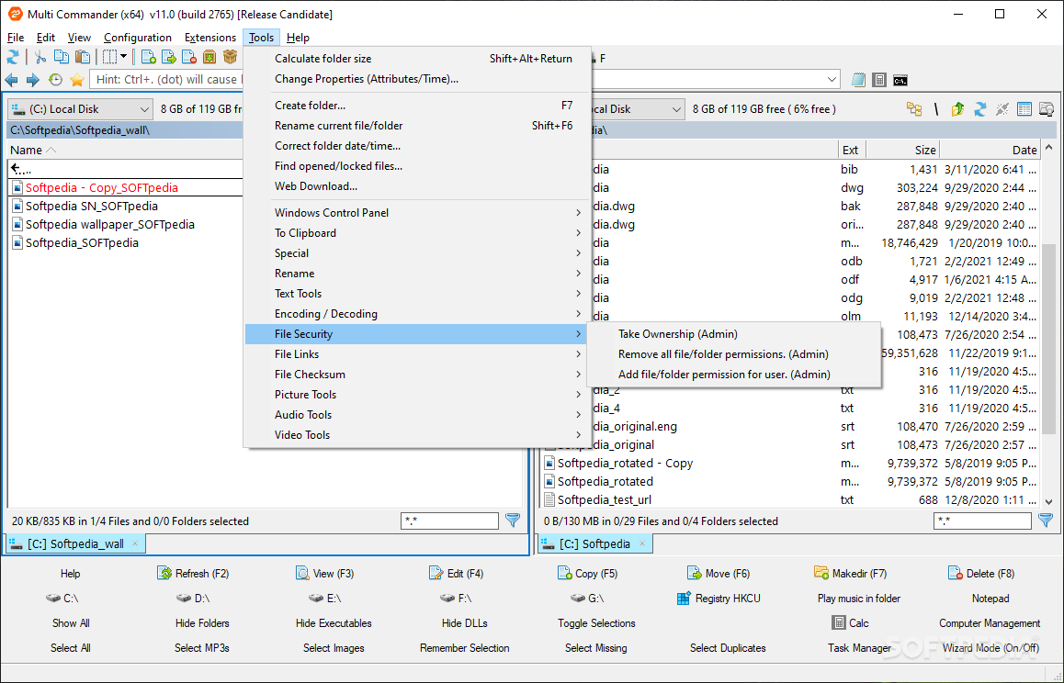Click the right panel filter input field
This screenshot has height=683, width=1064.
tap(982, 521)
